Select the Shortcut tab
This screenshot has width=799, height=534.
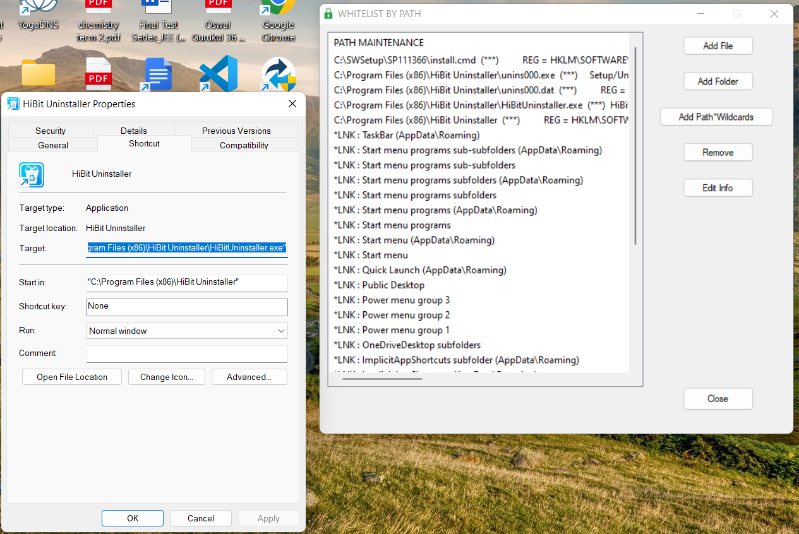[x=145, y=143]
